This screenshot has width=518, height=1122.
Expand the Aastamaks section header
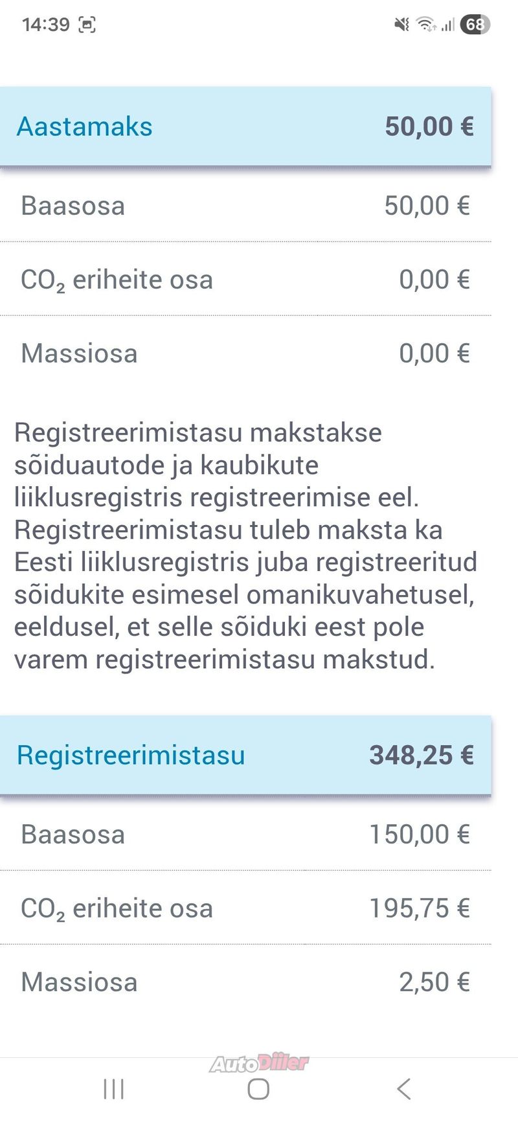tap(245, 126)
